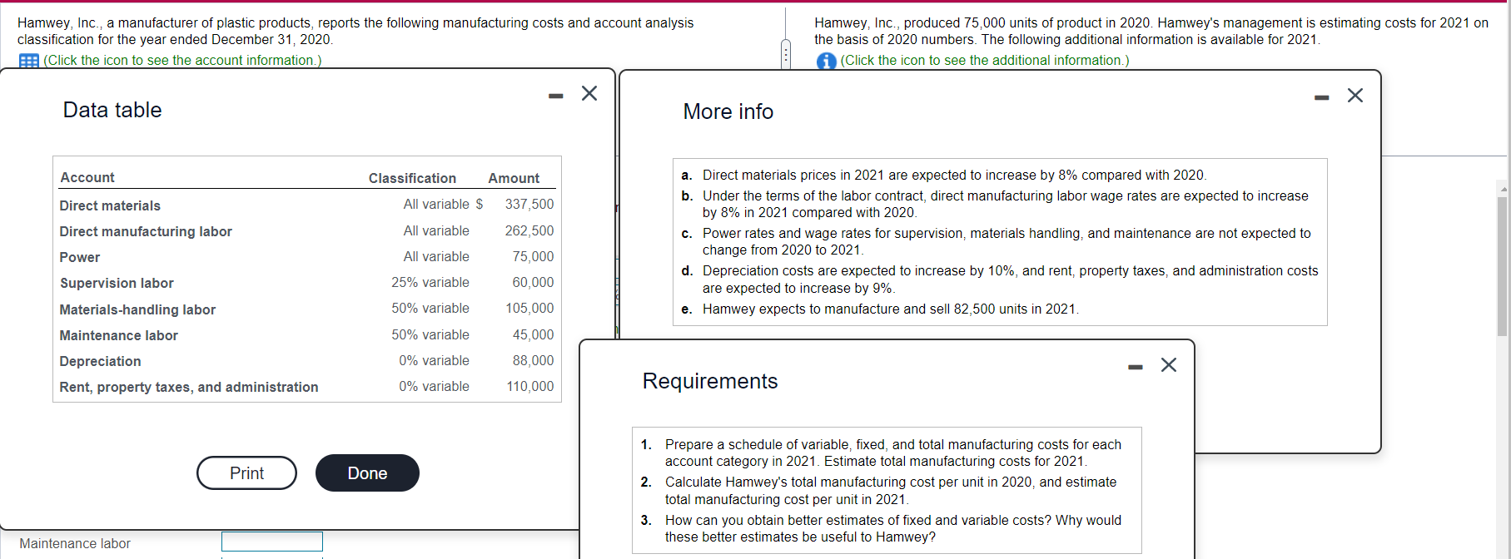
Task: Click the Amount column header
Action: coord(514,178)
